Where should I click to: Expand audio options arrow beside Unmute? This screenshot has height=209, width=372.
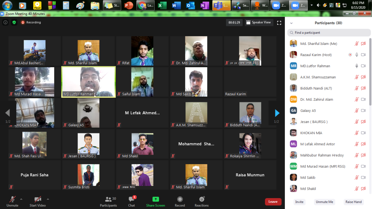(x=21, y=199)
